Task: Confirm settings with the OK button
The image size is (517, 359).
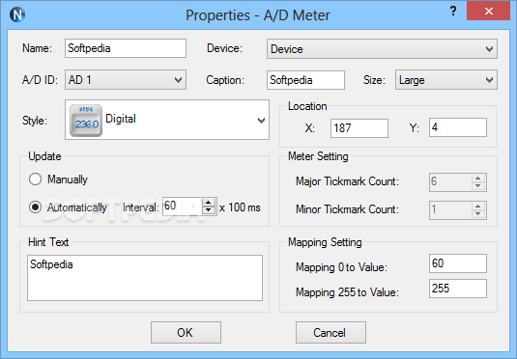Action: (186, 333)
